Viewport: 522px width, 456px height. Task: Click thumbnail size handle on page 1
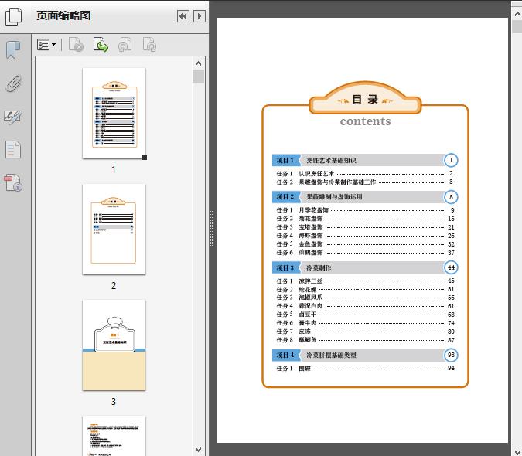[x=145, y=158]
